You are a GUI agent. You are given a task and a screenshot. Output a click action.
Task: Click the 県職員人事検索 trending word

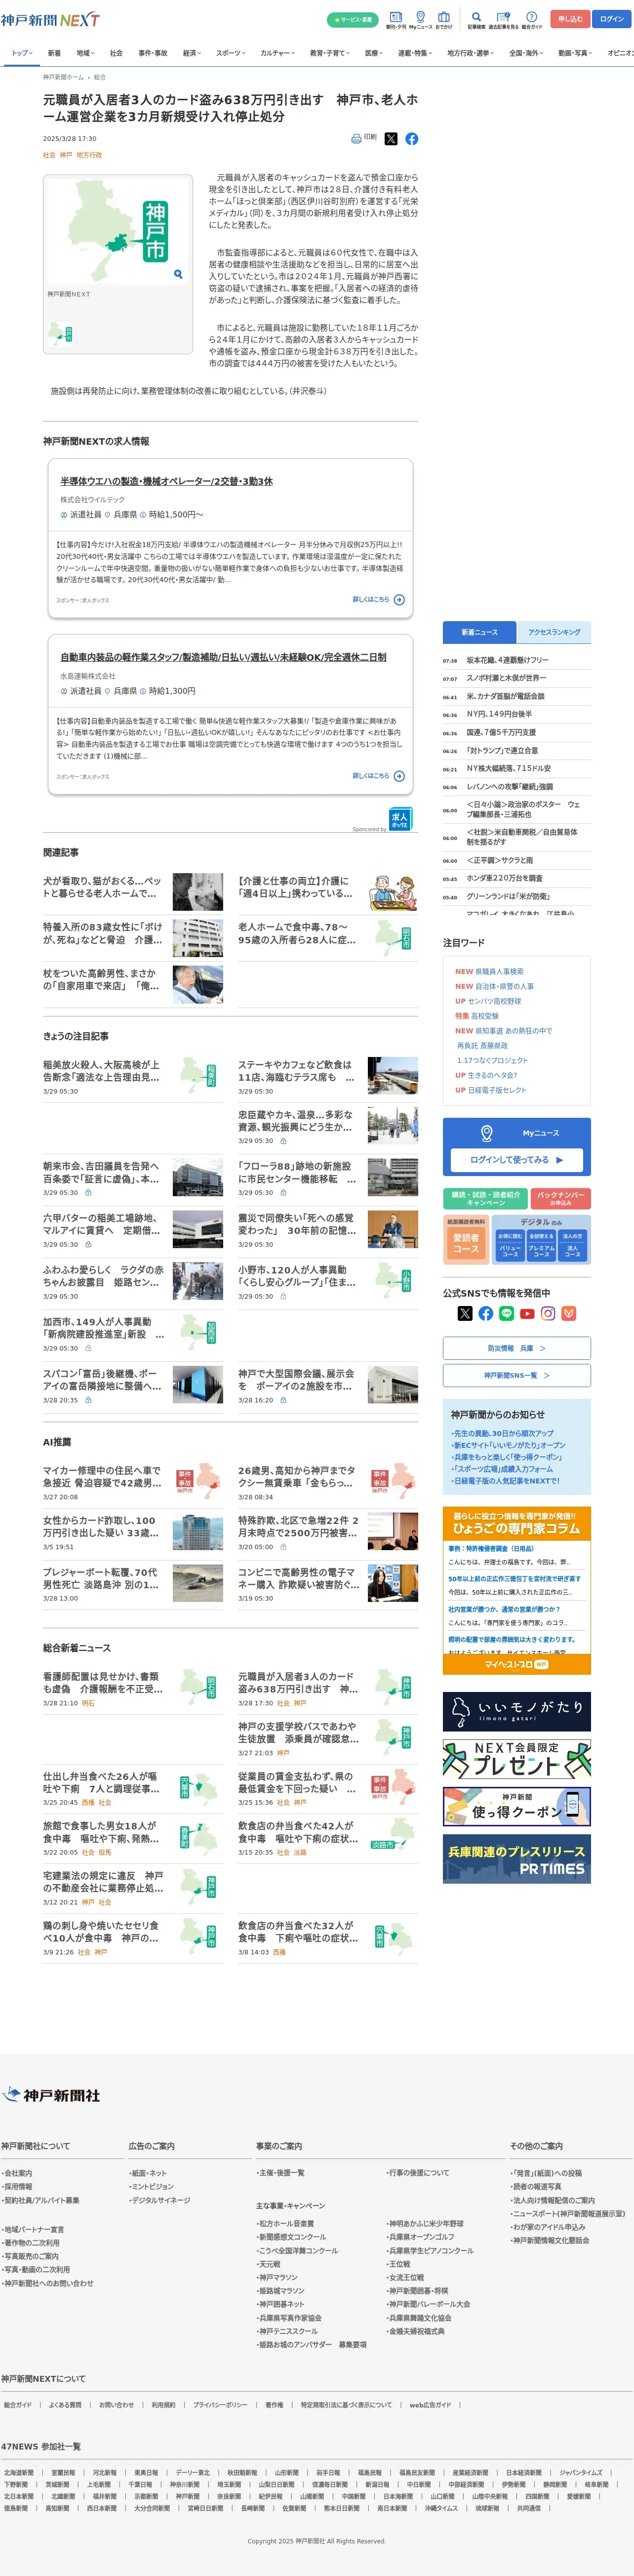tap(499, 971)
